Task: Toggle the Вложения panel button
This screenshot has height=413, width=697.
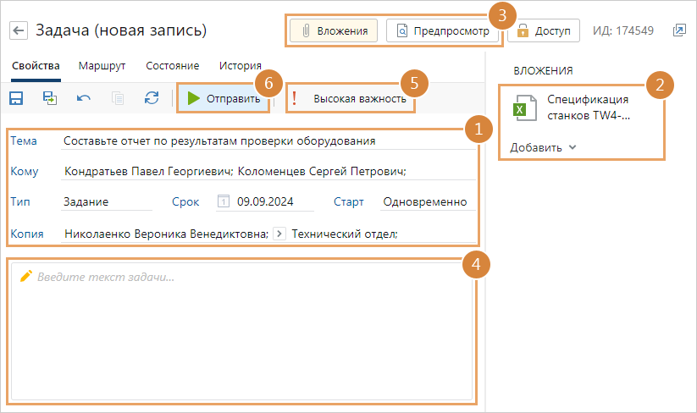Action: click(x=334, y=30)
